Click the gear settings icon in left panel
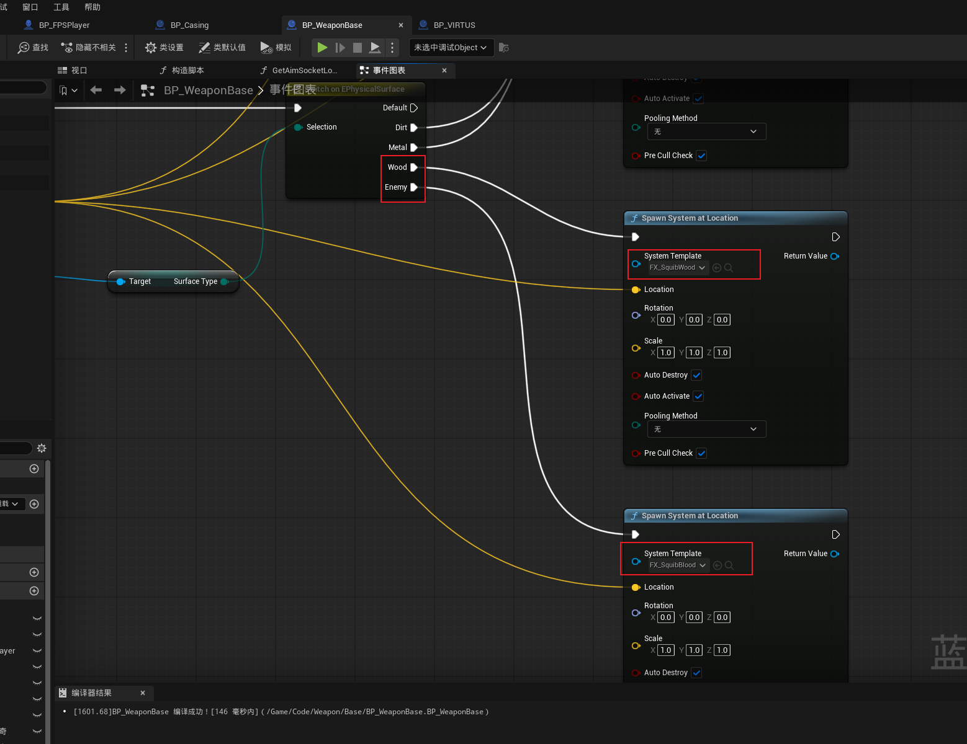The image size is (967, 744). tap(42, 448)
